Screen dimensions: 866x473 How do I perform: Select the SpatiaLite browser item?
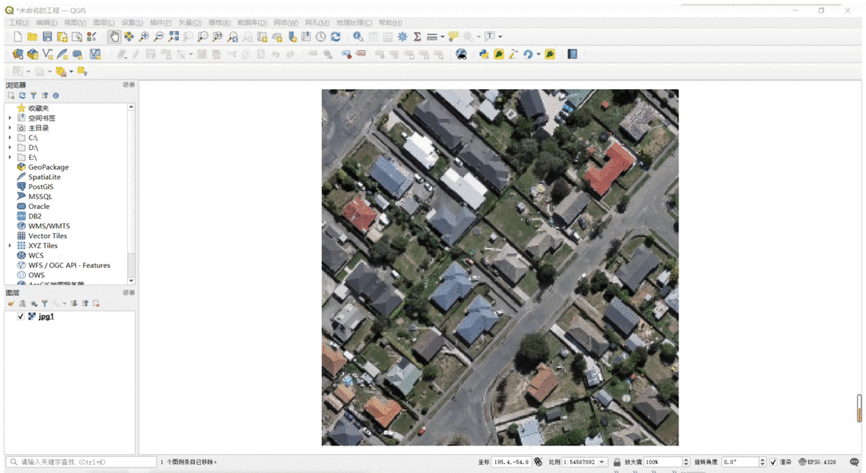pos(45,177)
